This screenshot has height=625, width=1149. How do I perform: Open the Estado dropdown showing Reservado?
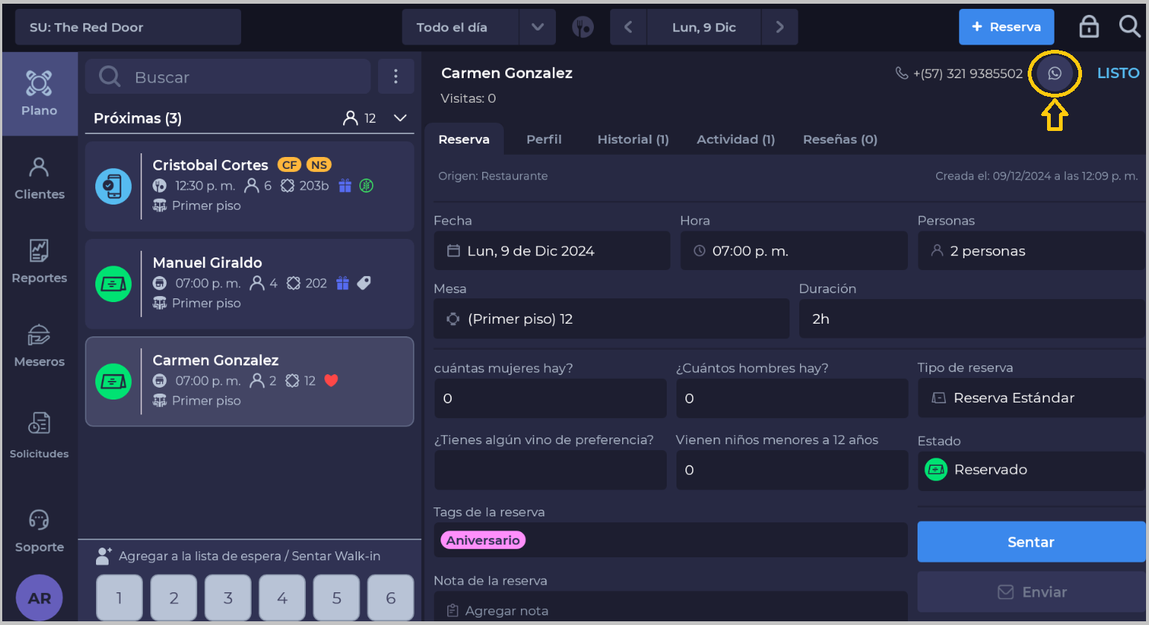(x=1031, y=470)
